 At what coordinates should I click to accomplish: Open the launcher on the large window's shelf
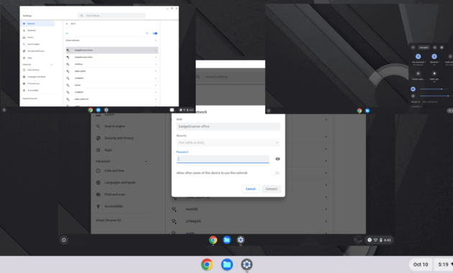(x=64, y=240)
